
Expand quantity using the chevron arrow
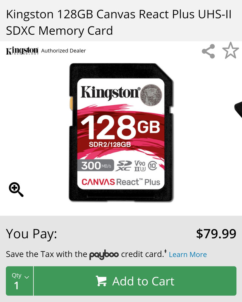[x=27, y=277]
